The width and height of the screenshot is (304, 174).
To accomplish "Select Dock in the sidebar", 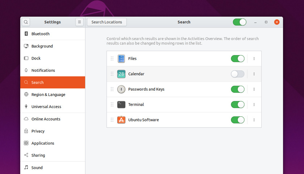I will point(53,58).
